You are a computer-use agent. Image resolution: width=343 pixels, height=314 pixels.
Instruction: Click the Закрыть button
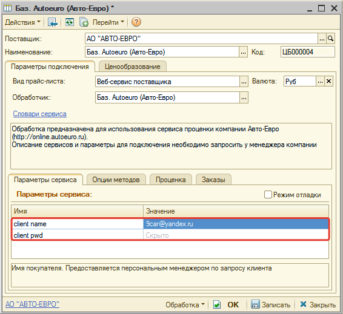pyautogui.click(x=318, y=304)
